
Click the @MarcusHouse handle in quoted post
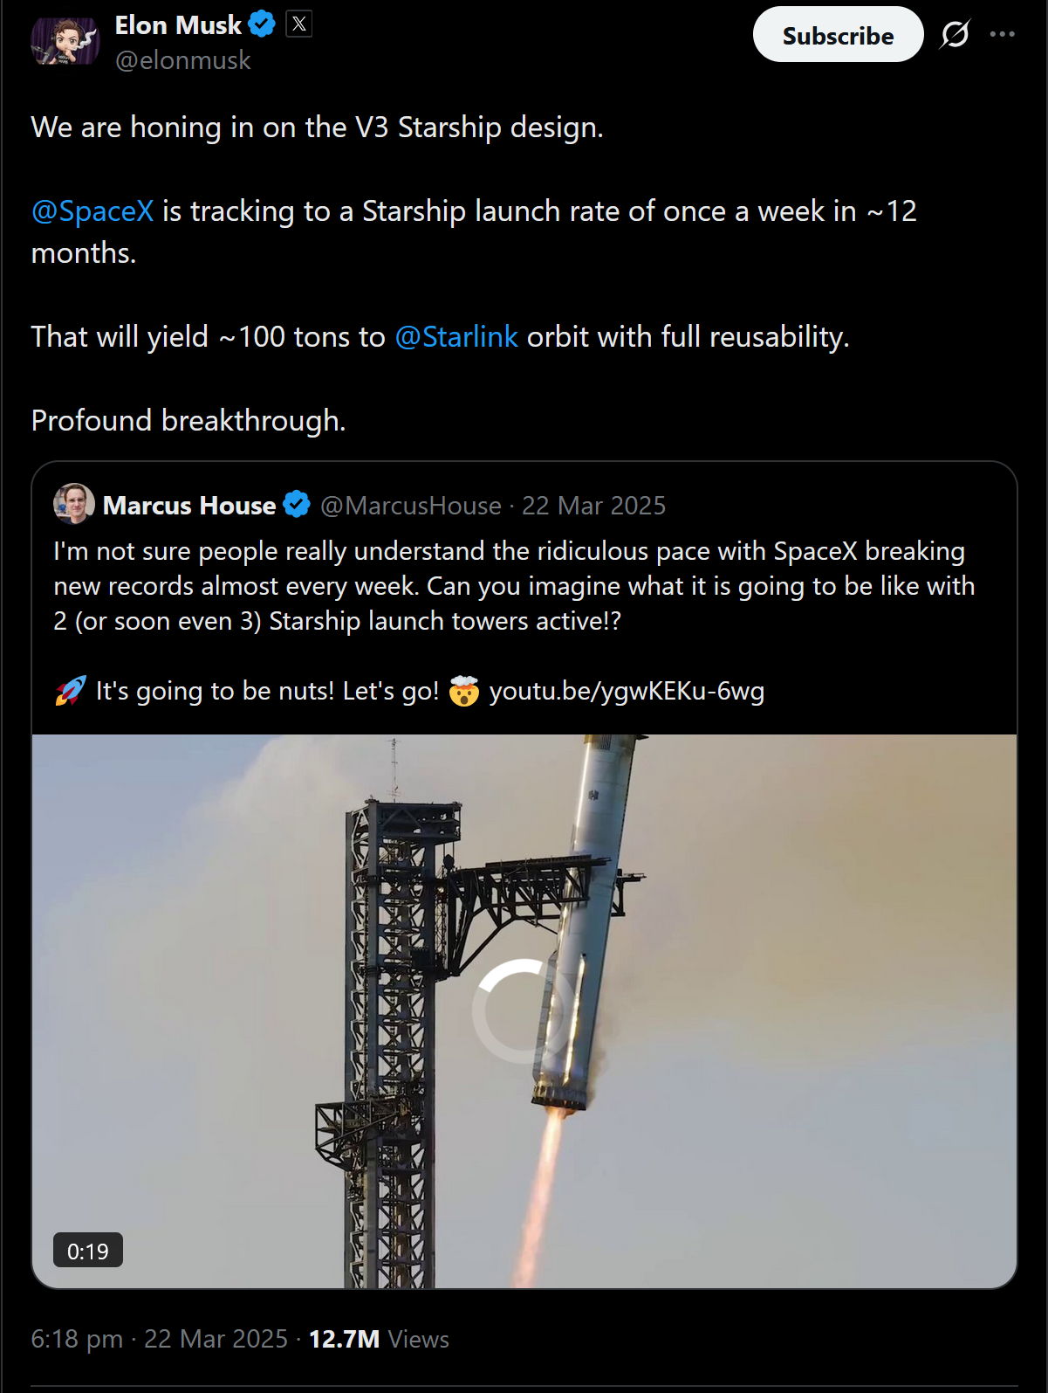411,506
